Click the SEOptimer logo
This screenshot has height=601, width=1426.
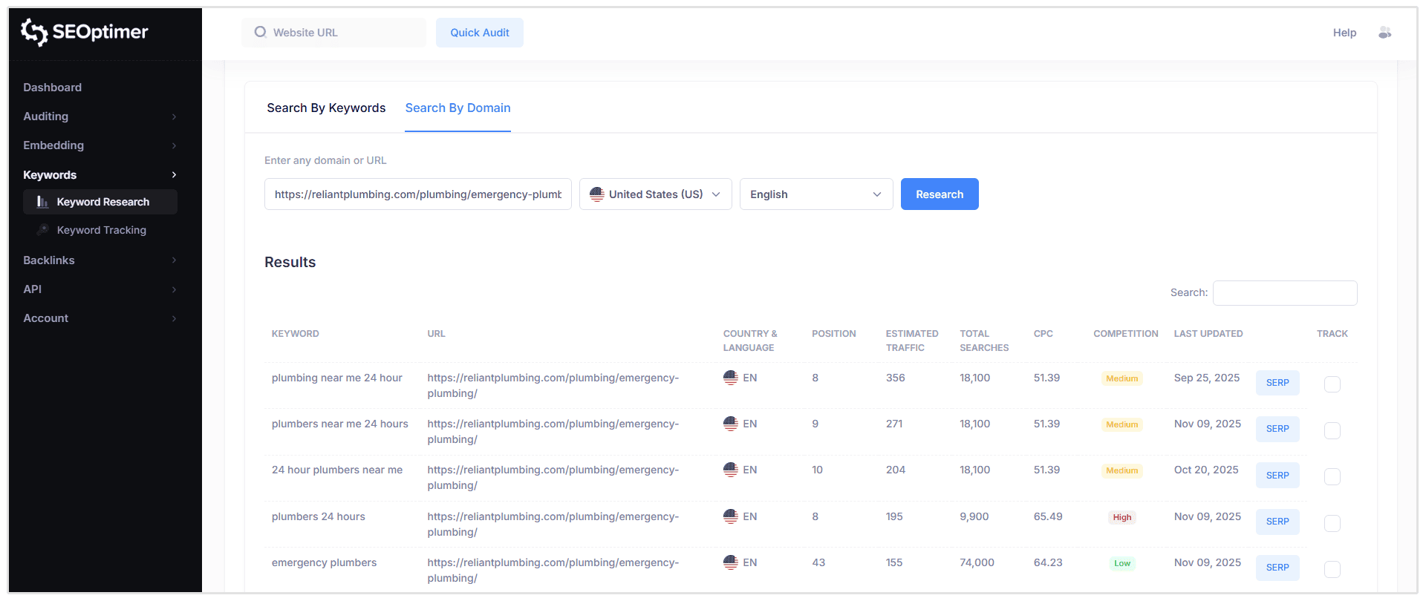pyautogui.click(x=85, y=32)
